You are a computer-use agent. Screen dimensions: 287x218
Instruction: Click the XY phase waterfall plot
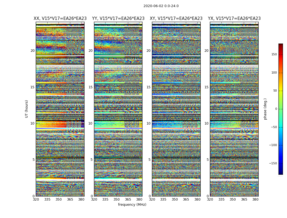176,109
